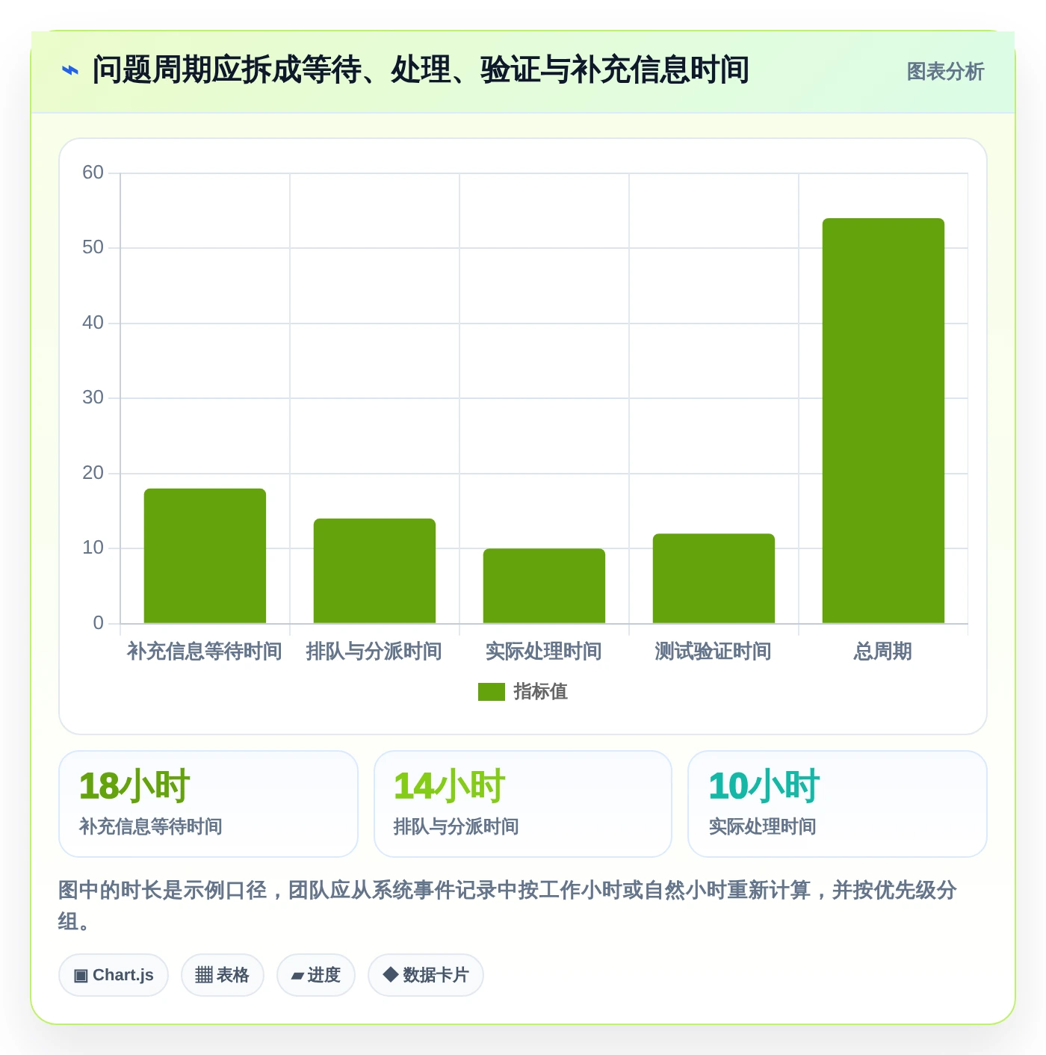Open the 10小时 data card
This screenshot has width=1046, height=1055.
coord(838,804)
